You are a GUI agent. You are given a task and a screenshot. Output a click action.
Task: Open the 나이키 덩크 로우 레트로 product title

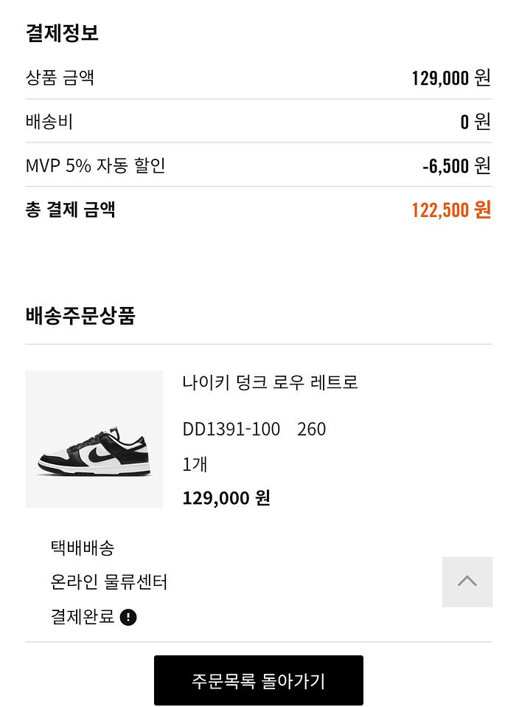pyautogui.click(x=270, y=382)
